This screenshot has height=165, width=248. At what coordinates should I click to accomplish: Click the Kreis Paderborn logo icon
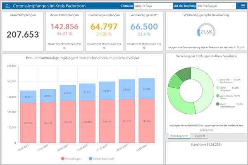(7, 6)
